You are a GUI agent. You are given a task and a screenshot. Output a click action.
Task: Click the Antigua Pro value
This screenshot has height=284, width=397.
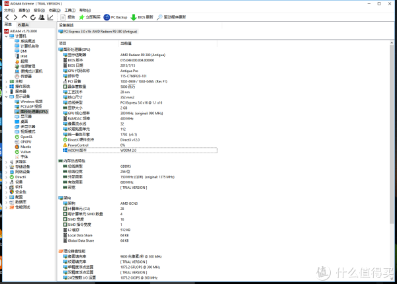129,71
